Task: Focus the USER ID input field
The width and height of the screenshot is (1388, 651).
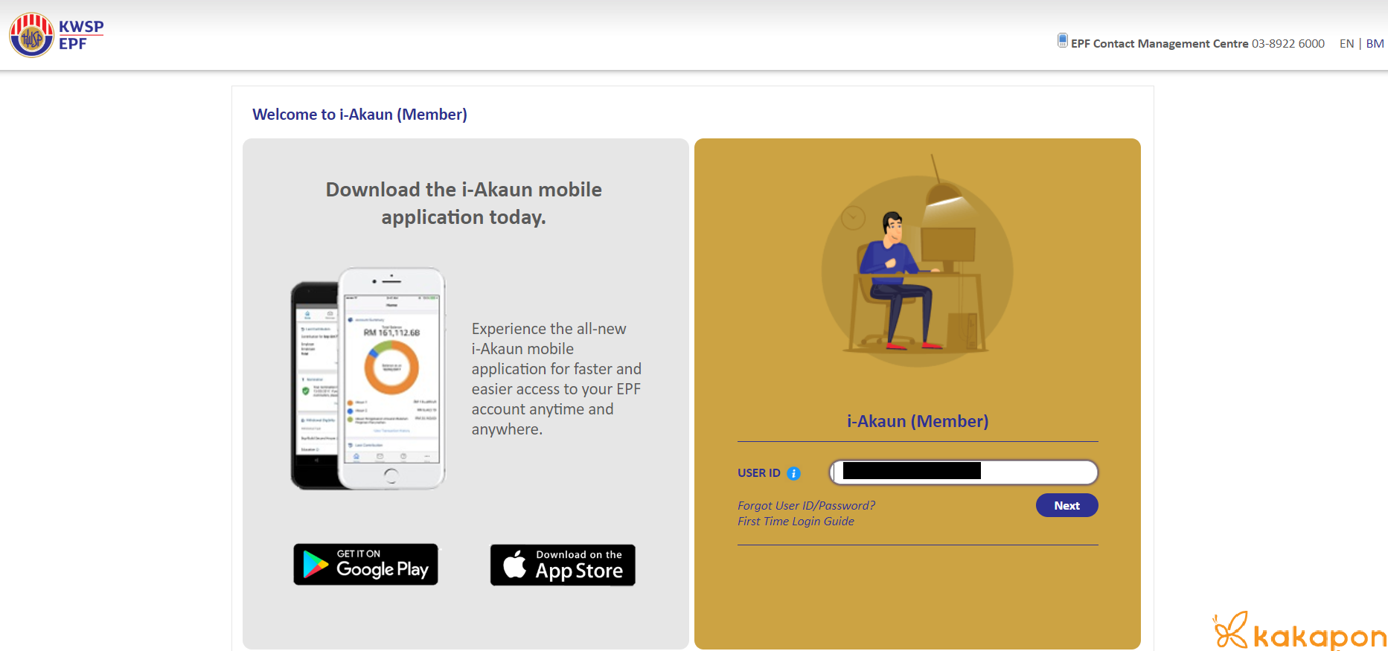Action: 963,472
